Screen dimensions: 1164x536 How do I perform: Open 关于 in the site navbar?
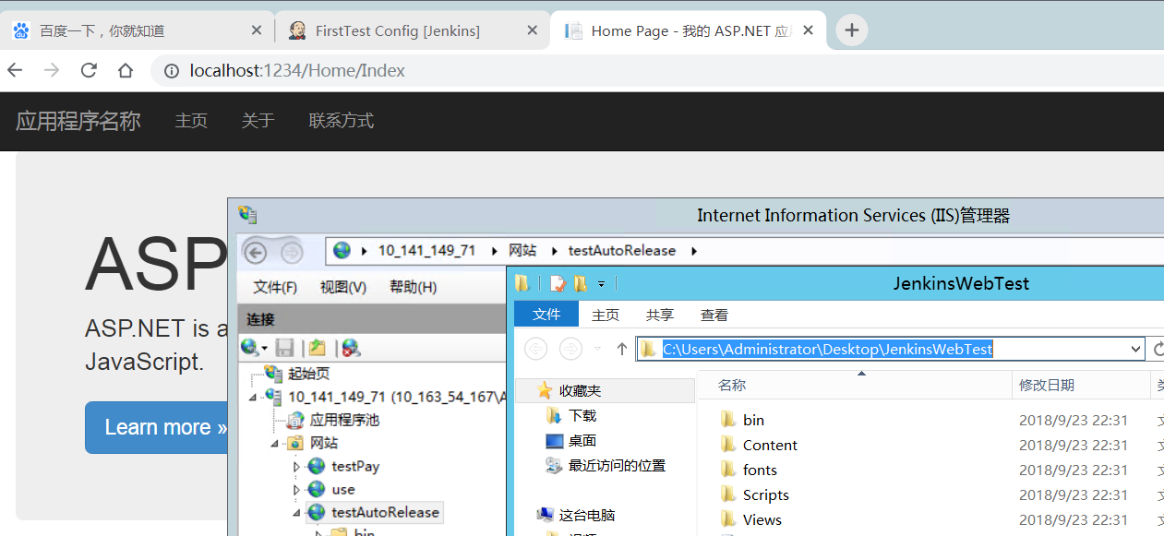258,121
